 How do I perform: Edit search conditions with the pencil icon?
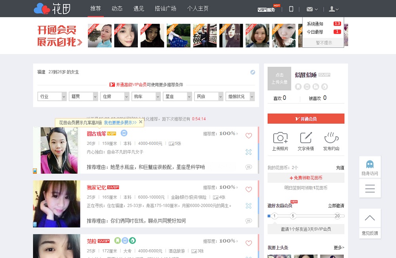[x=253, y=72]
